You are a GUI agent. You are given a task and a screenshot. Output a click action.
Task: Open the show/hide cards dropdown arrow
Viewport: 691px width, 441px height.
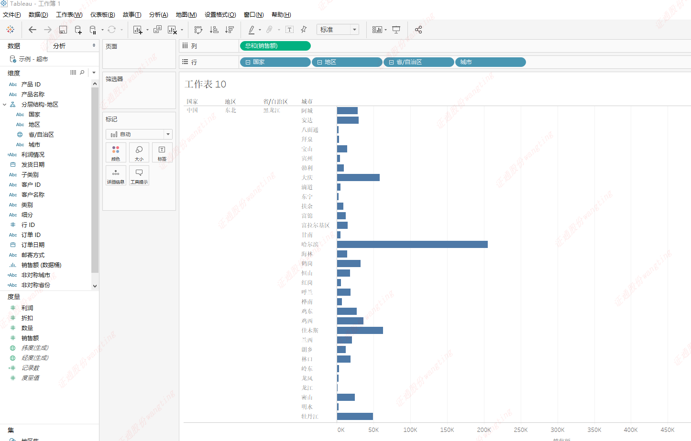click(x=386, y=30)
